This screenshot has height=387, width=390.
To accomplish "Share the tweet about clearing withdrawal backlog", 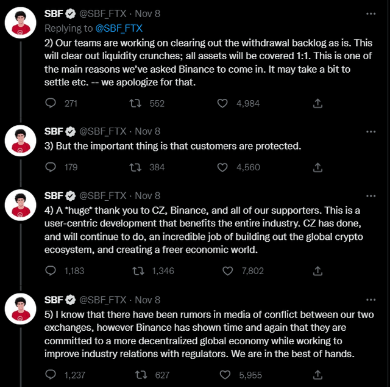I will pos(317,103).
